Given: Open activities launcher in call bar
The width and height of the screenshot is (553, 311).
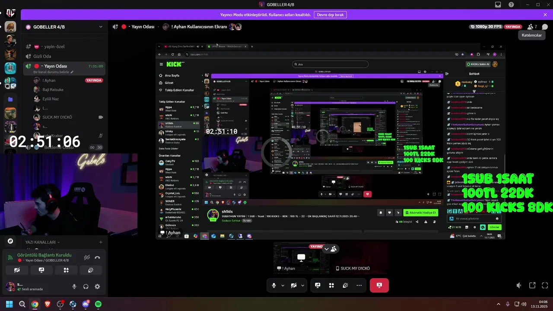Looking at the screenshot, I should pyautogui.click(x=331, y=286).
